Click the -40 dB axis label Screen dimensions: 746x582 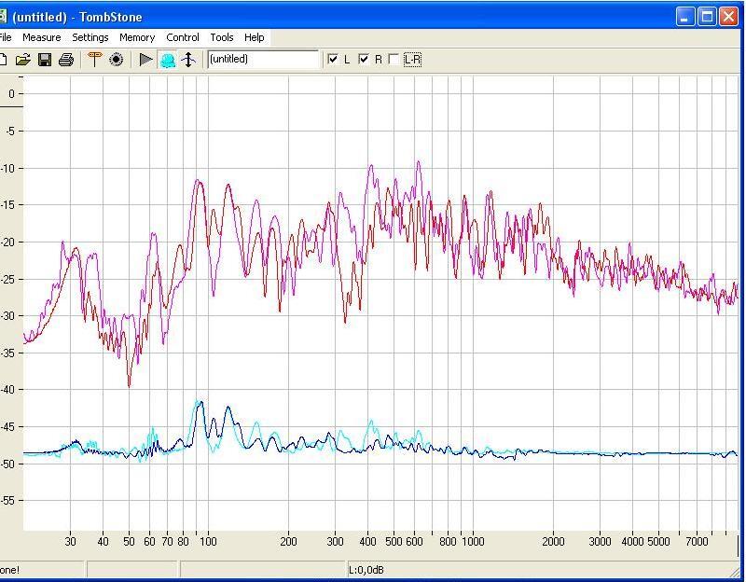8,389
